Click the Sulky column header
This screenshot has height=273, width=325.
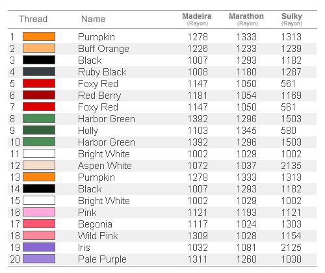pos(292,19)
